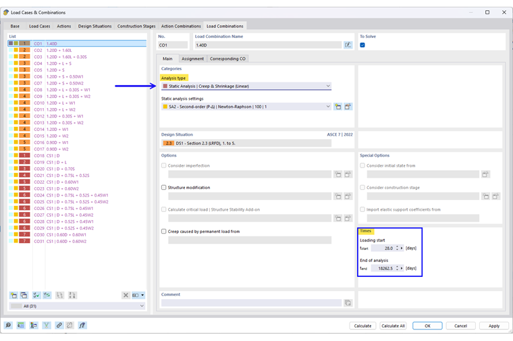
Task: Click the copy load combination icon below list
Action: click(24, 295)
